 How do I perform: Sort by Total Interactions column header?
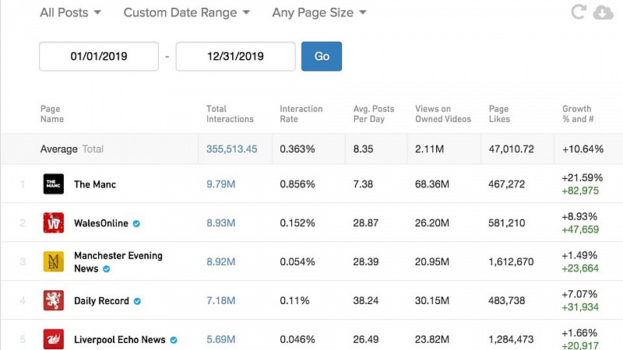coord(230,114)
